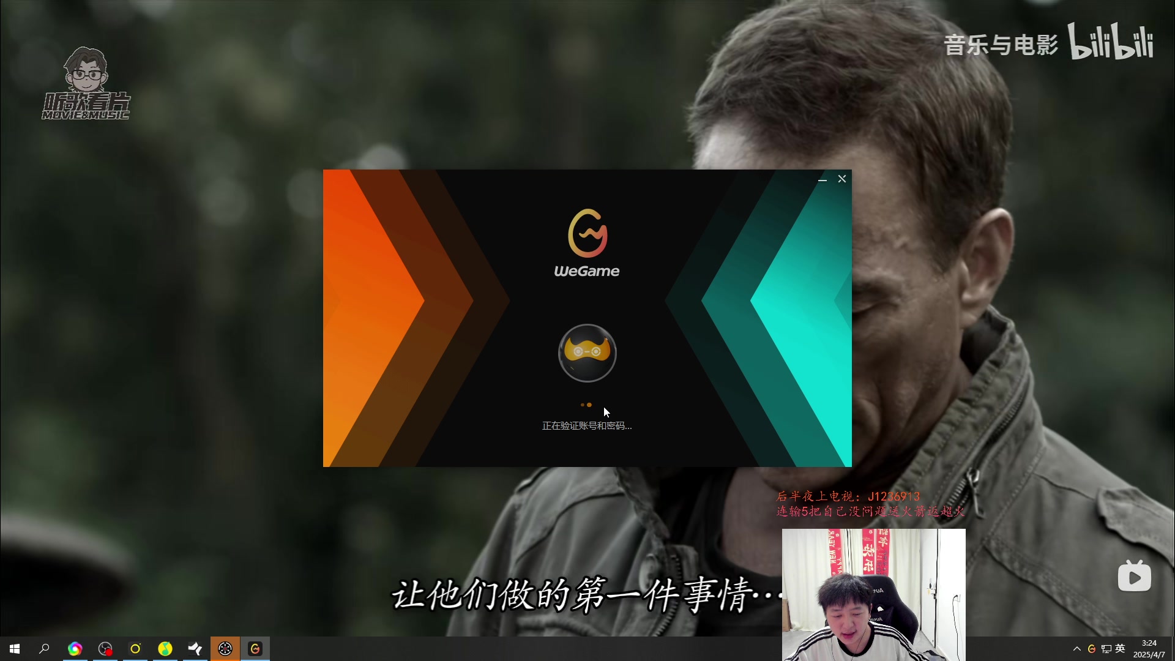Click the WeGame logo in the login window
The width and height of the screenshot is (1175, 661).
point(587,243)
